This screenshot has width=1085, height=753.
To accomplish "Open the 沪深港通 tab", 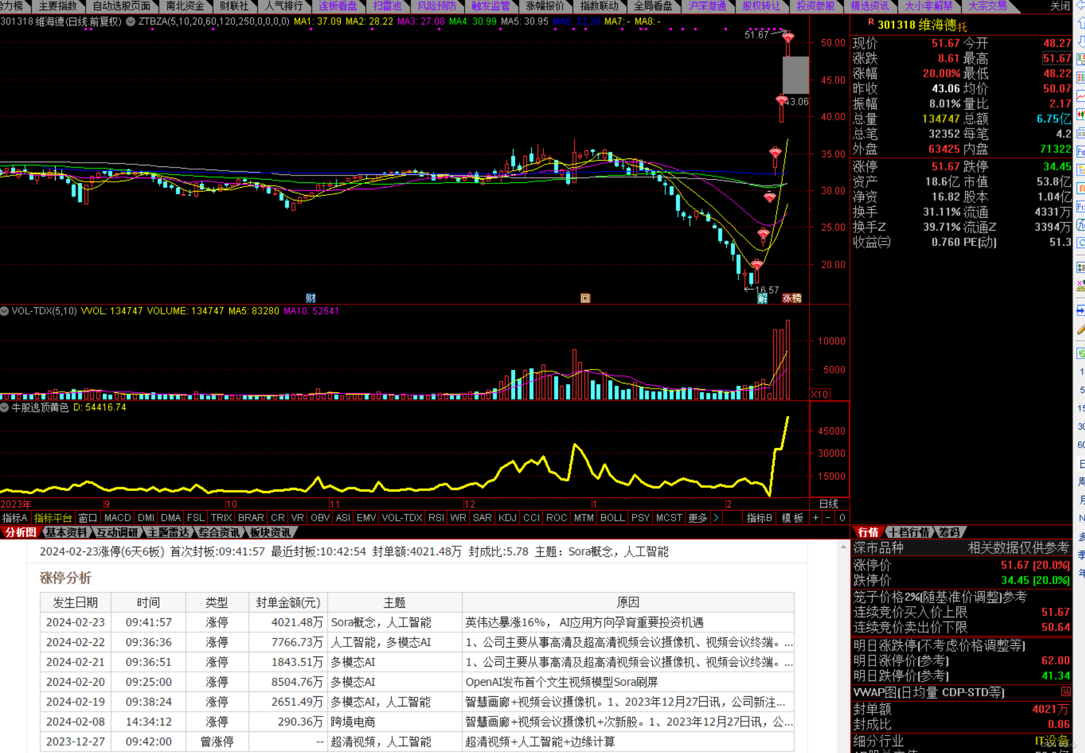I will 707,6.
